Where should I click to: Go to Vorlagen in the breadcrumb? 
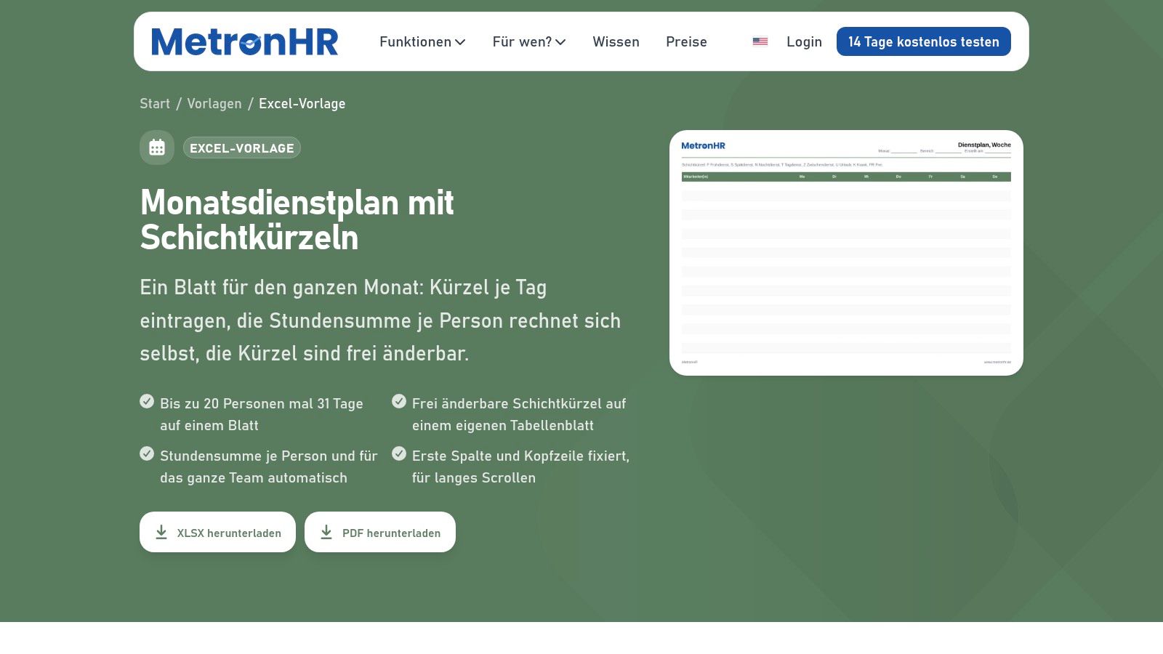pos(214,104)
